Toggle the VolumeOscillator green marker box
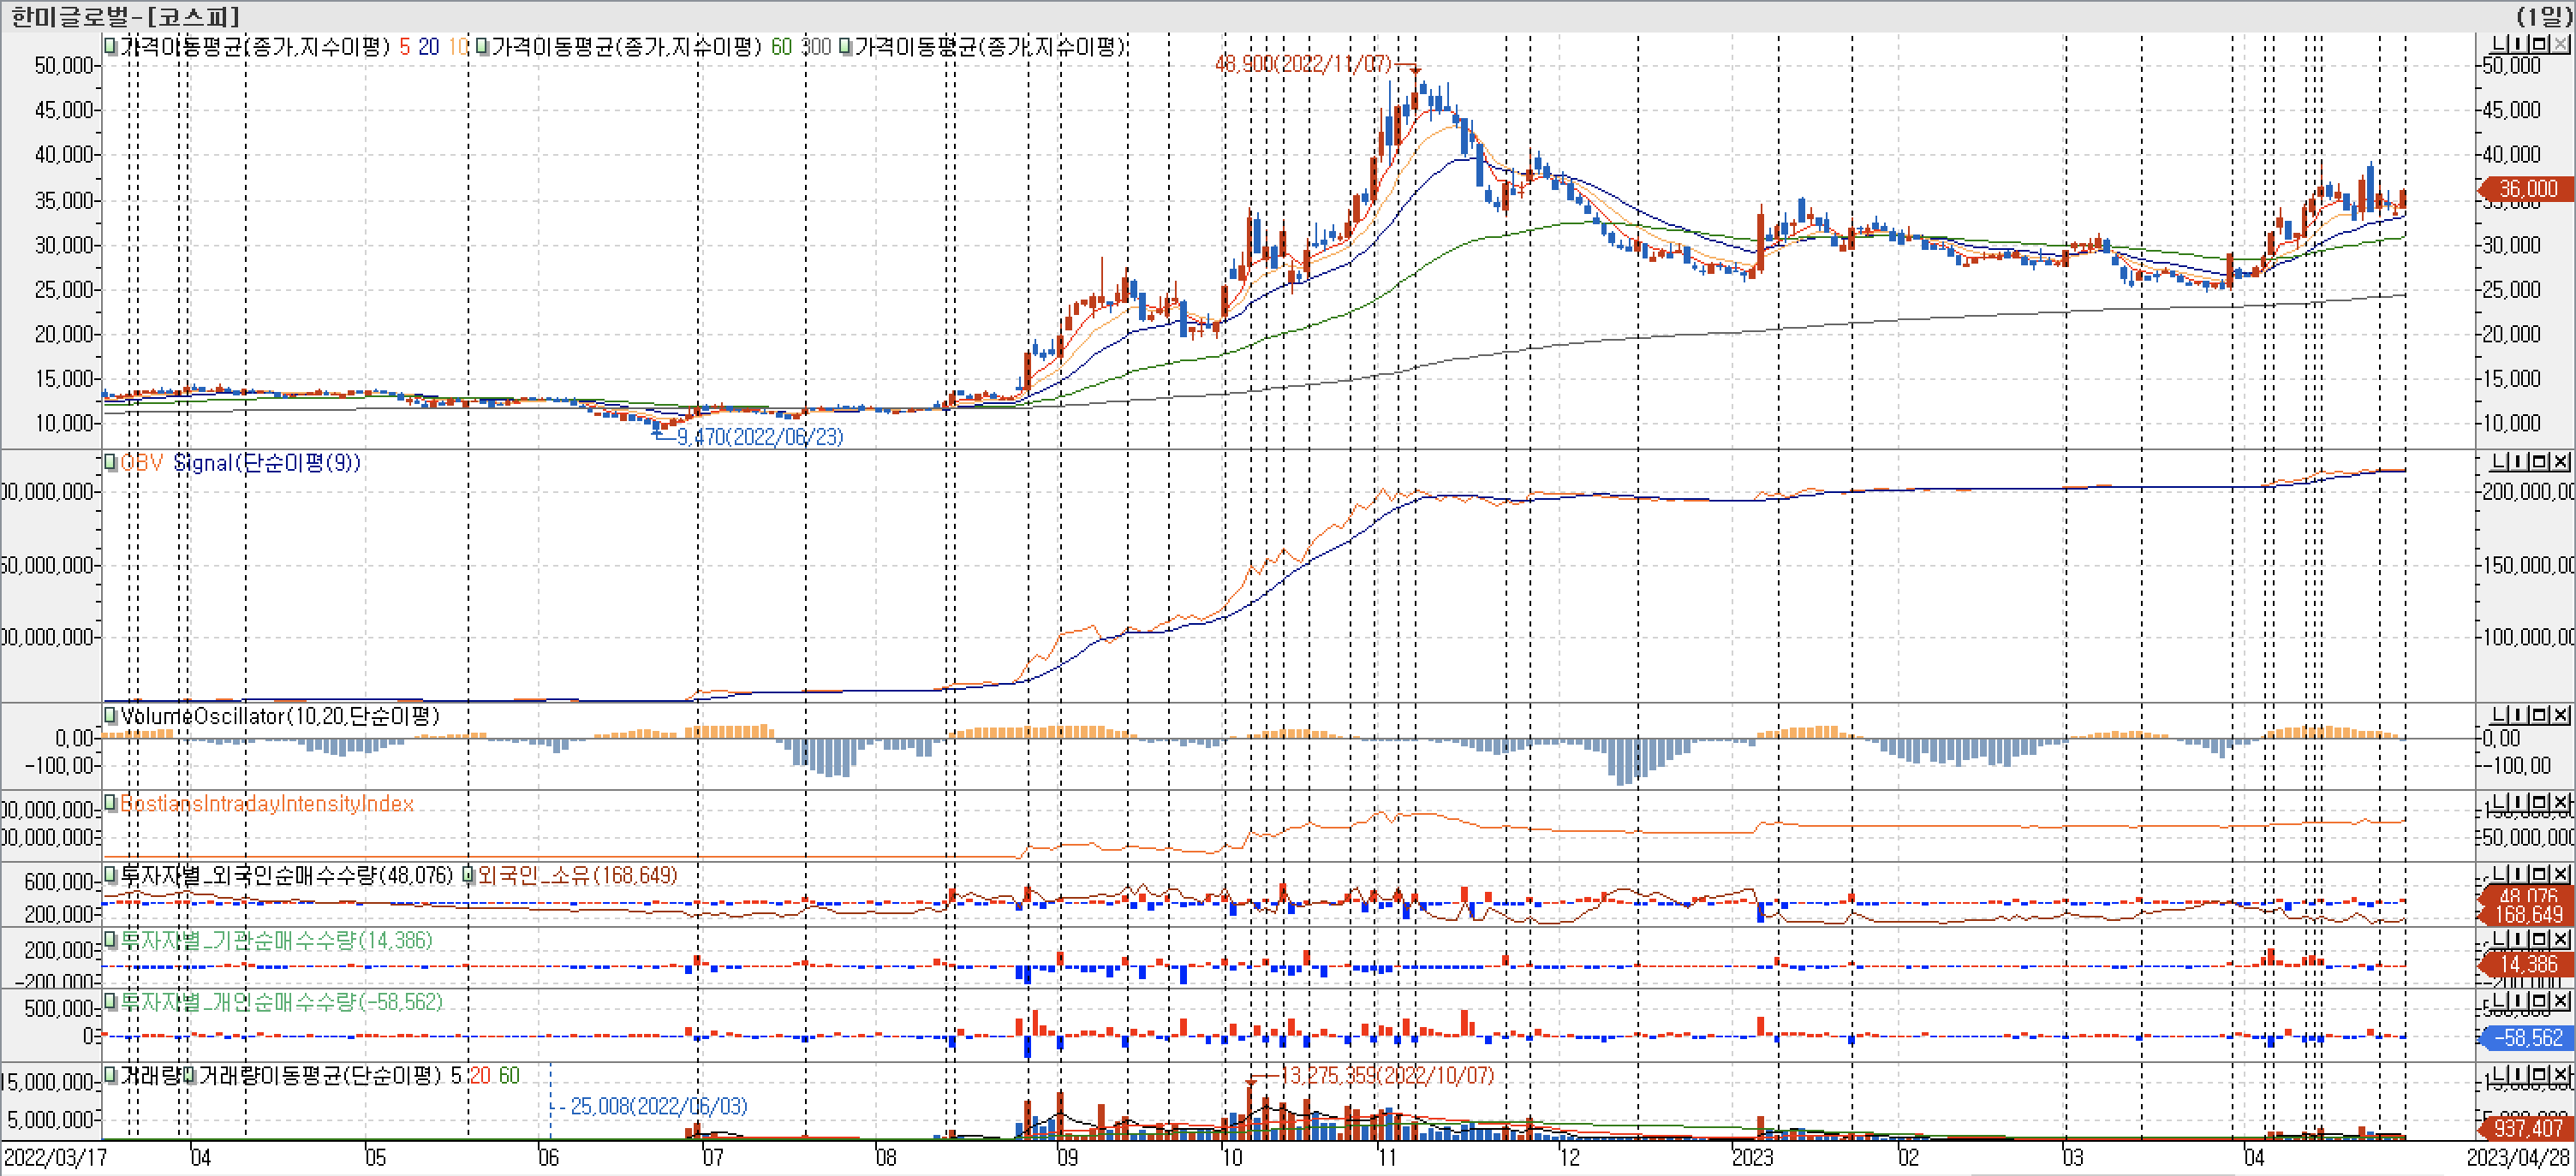This screenshot has height=1176, width=2576. [111, 716]
